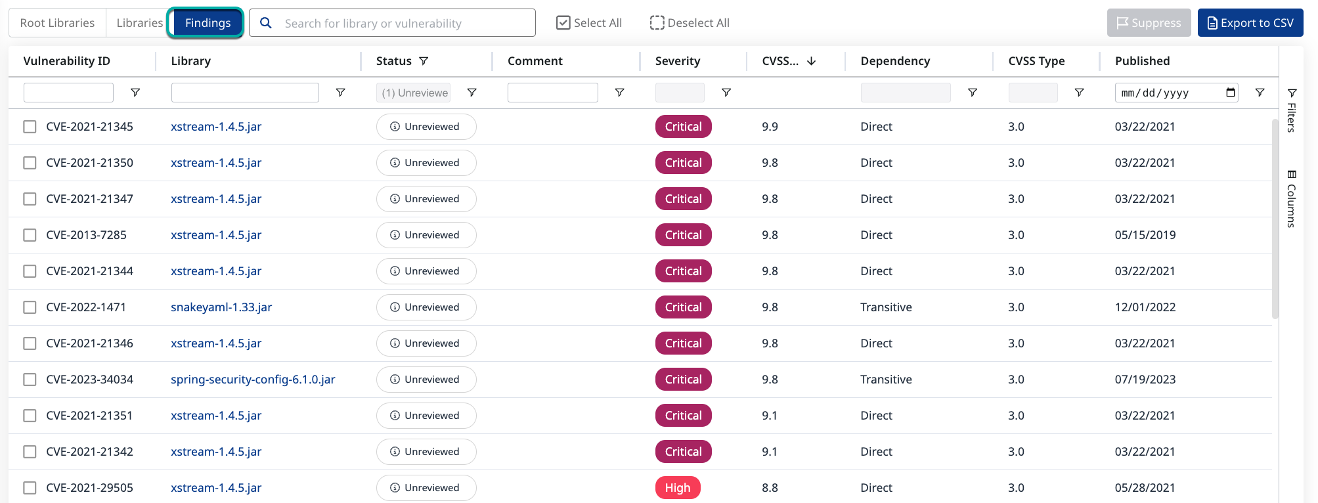This screenshot has width=1318, height=503.
Task: Click the Export to CSV button
Action: pos(1250,23)
